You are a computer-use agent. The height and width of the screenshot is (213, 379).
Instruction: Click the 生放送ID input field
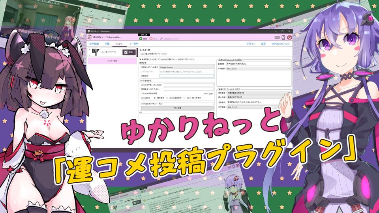click(x=186, y=76)
